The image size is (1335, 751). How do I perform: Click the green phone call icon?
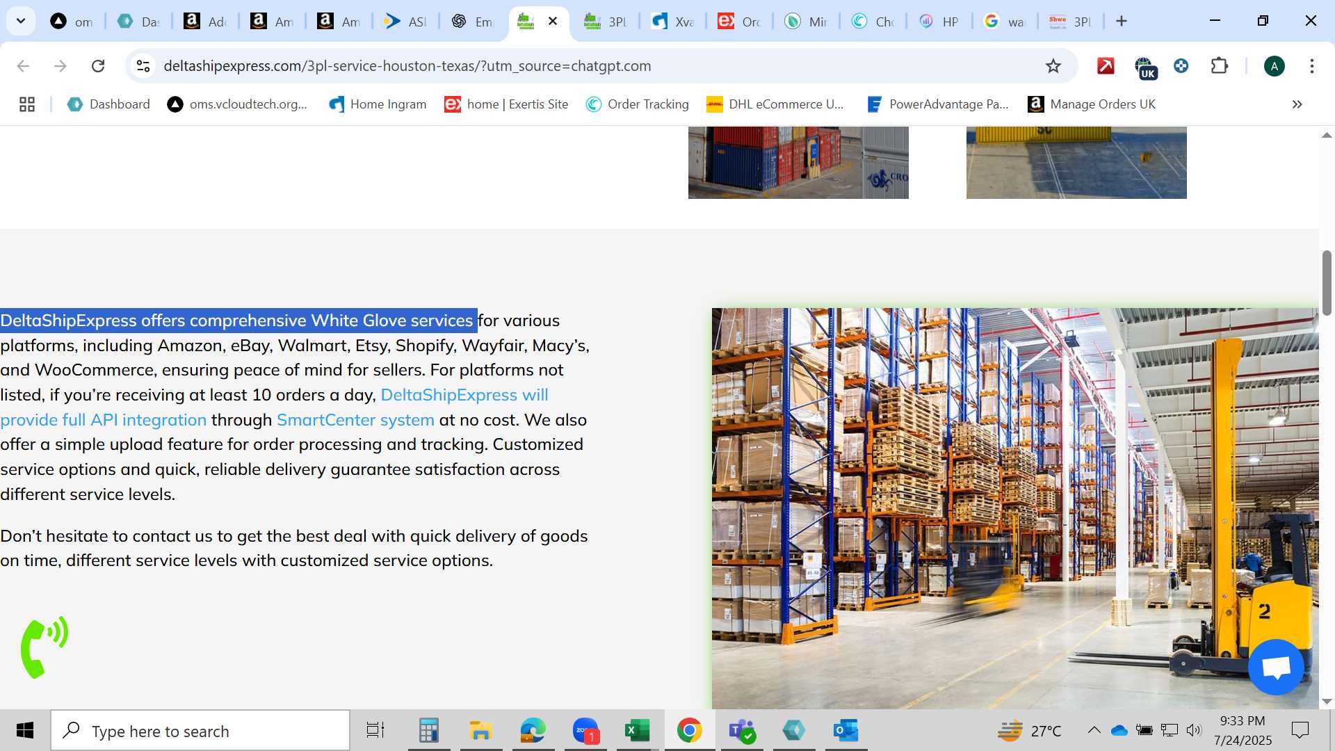(x=44, y=647)
